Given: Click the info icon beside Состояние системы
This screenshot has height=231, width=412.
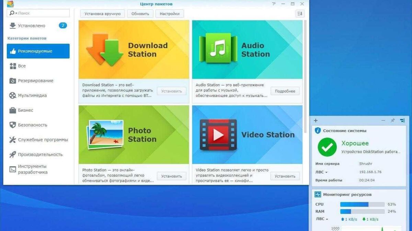Looking at the screenshot, I should click(x=318, y=130).
